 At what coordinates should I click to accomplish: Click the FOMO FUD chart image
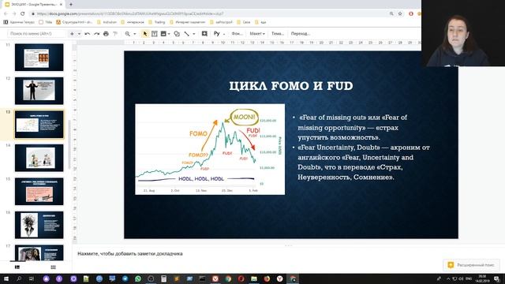(x=210, y=149)
